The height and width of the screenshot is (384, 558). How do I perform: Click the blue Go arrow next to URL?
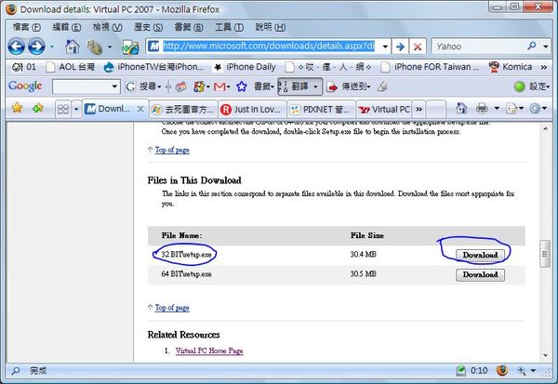[x=400, y=46]
